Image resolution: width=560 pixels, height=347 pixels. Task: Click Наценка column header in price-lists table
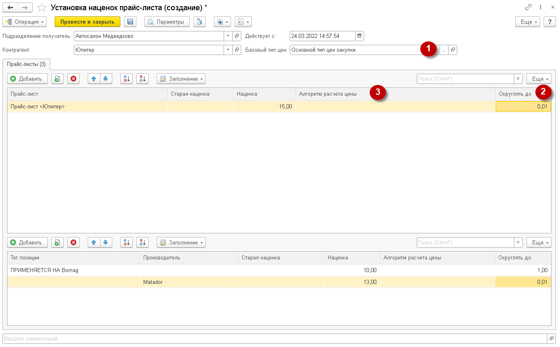[264, 94]
